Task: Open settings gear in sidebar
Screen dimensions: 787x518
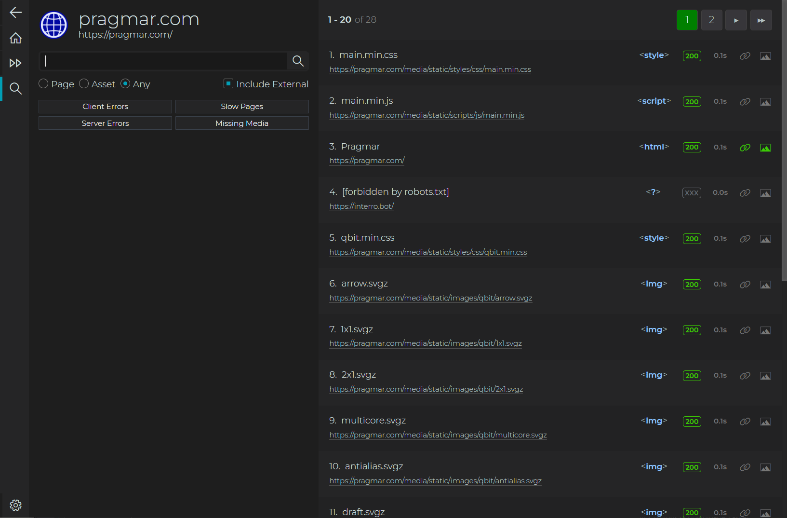Action: pyautogui.click(x=15, y=505)
